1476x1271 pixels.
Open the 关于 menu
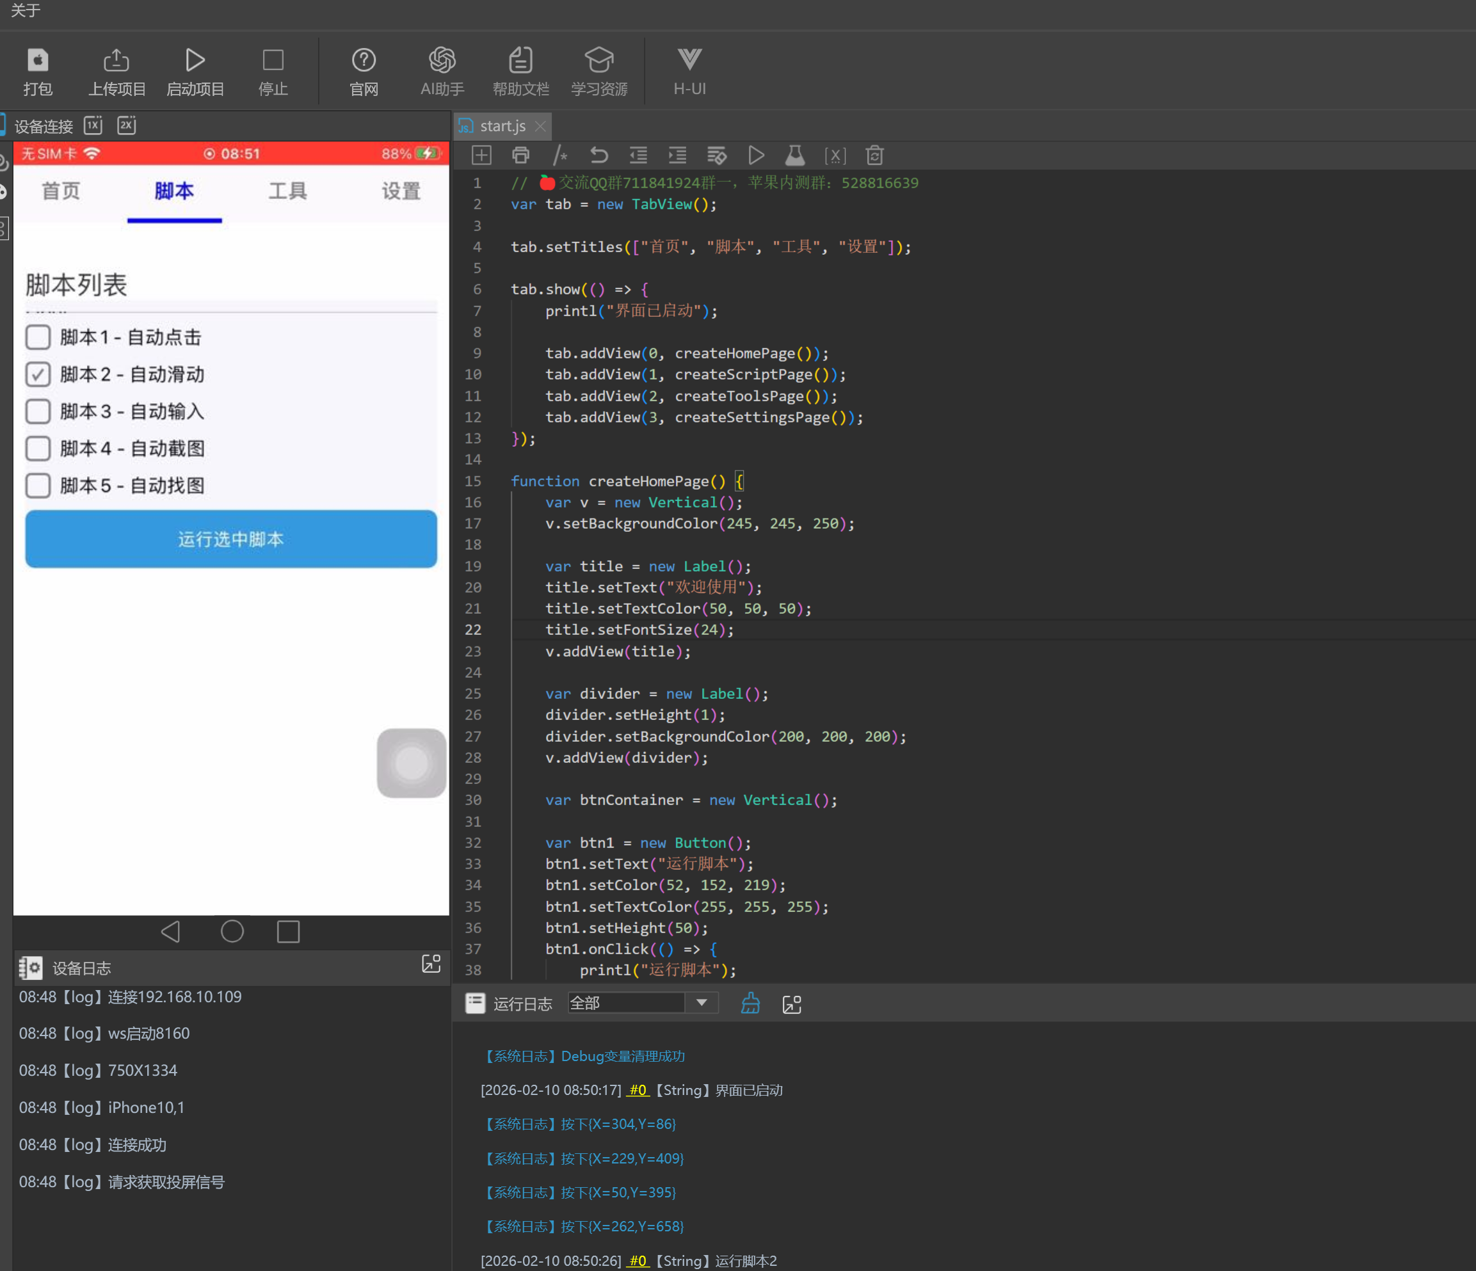click(26, 10)
